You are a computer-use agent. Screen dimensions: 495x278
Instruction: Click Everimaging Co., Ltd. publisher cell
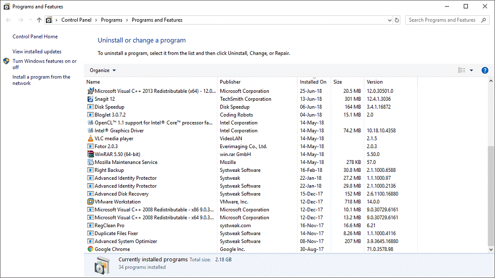tap(244, 146)
